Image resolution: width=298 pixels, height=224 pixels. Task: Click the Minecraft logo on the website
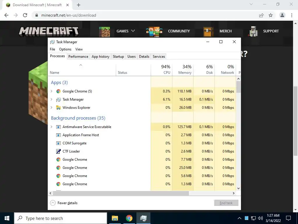49,32
